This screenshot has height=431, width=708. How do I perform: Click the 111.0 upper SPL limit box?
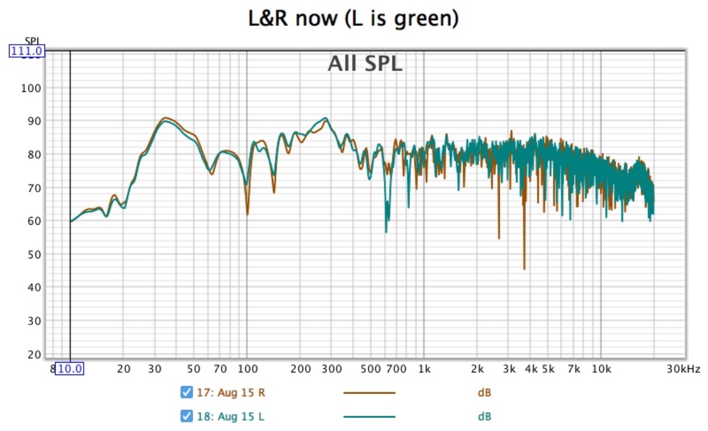click(x=27, y=52)
